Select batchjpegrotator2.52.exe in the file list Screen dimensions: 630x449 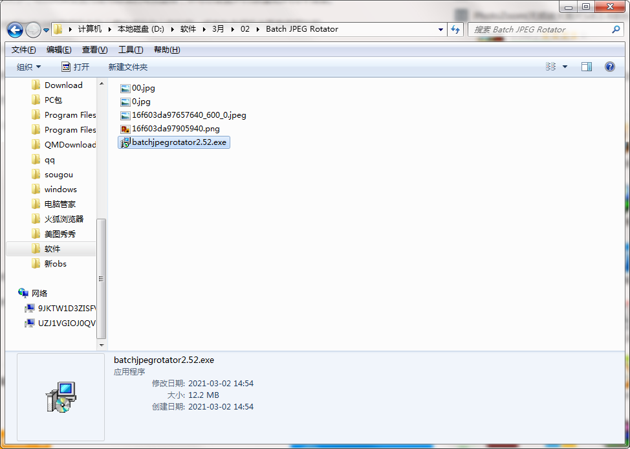click(x=174, y=142)
